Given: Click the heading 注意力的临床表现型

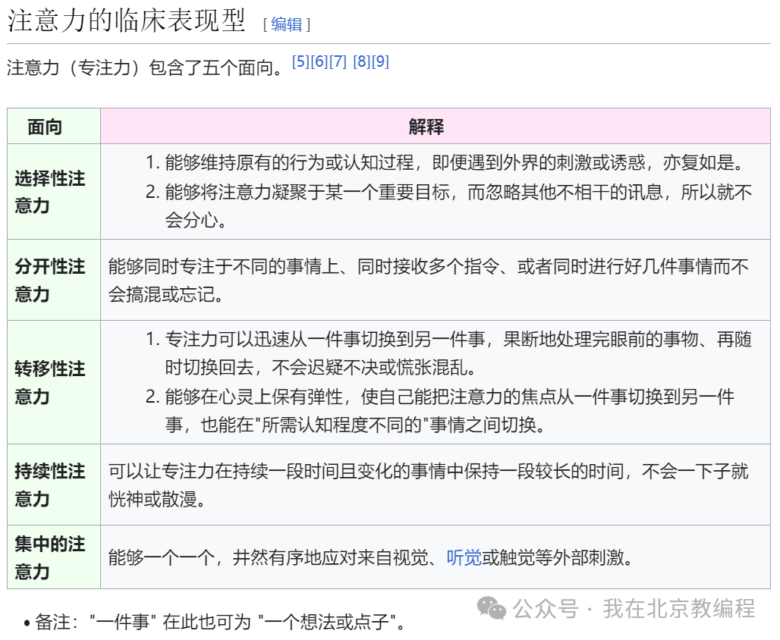Looking at the screenshot, I should (x=127, y=21).
